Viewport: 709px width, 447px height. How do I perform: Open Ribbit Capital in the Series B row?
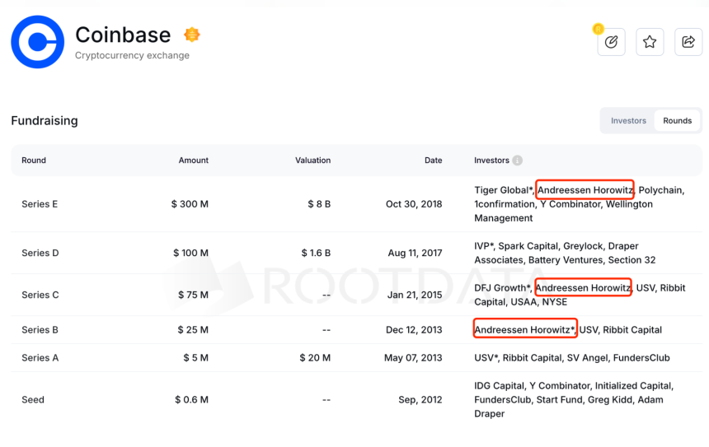(x=632, y=330)
